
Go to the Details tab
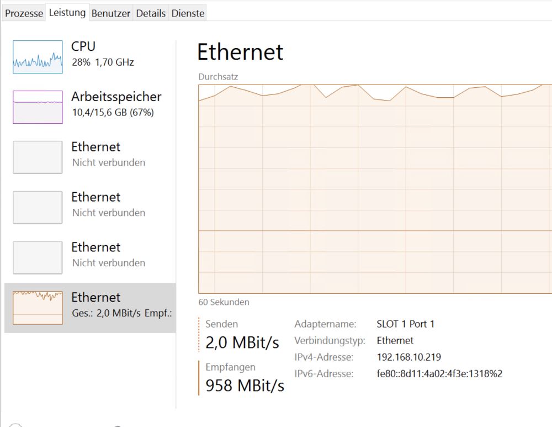click(x=151, y=13)
